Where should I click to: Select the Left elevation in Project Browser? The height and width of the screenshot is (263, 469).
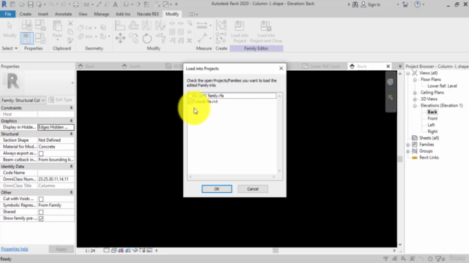point(431,125)
